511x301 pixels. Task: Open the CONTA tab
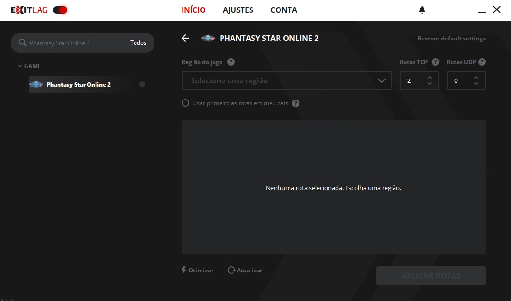pos(284,10)
